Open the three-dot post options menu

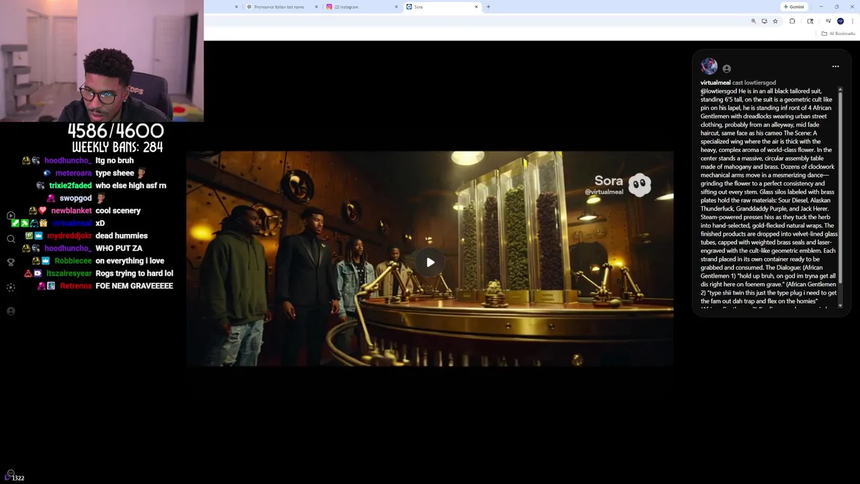[x=835, y=67]
